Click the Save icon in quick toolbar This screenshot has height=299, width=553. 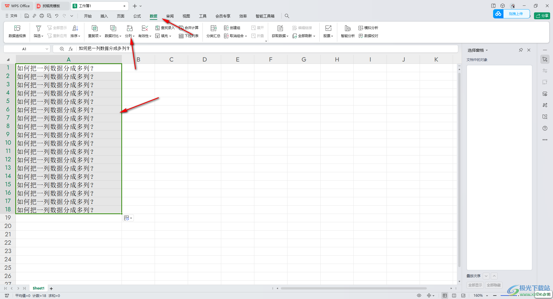(26, 16)
